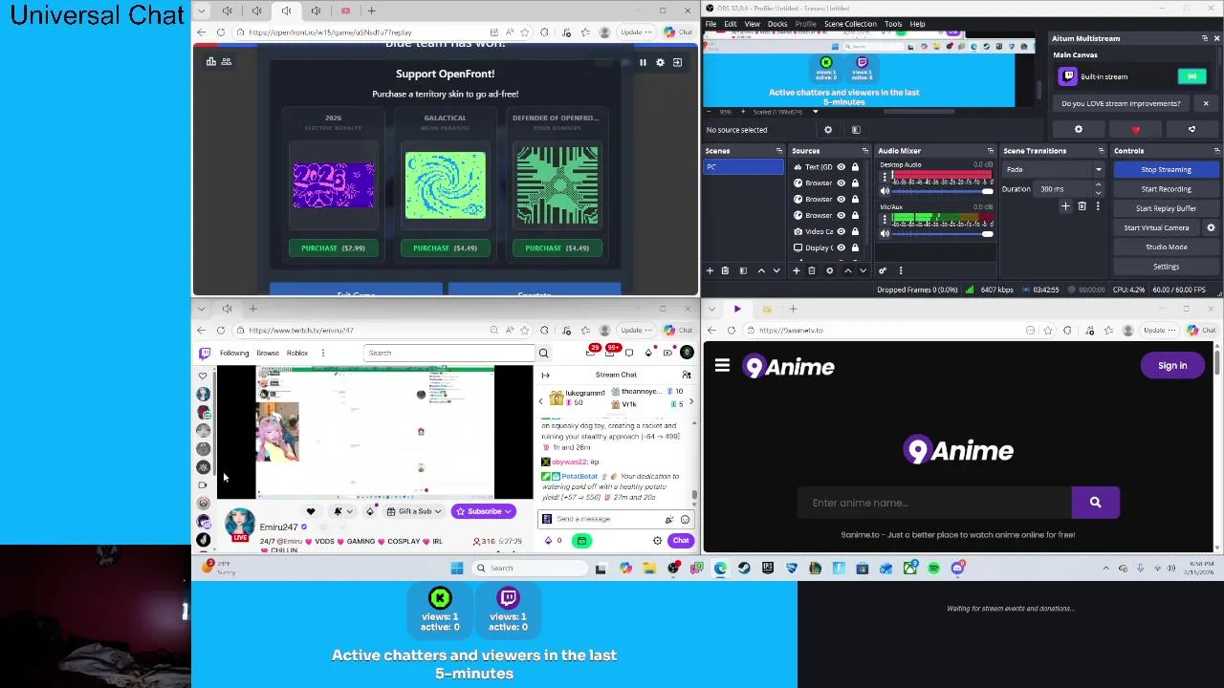The height and width of the screenshot is (688, 1224).
Task: Open the Docks menu in OBS
Action: pos(777,24)
